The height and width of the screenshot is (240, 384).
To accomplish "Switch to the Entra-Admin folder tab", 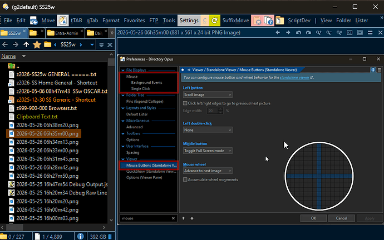I will pos(65,33).
